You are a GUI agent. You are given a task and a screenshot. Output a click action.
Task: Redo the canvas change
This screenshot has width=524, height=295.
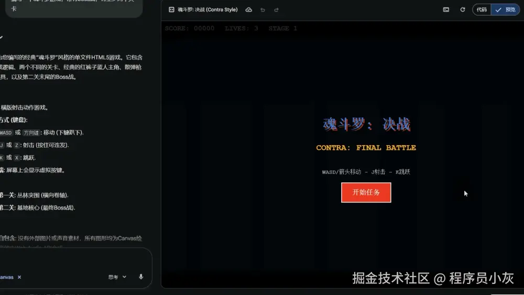click(x=276, y=10)
